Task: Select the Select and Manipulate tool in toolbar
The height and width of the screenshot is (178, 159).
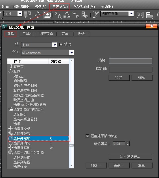Action: 38,15
